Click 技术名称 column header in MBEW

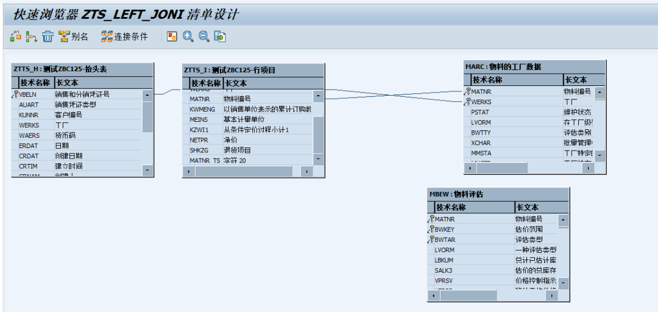tap(475, 207)
